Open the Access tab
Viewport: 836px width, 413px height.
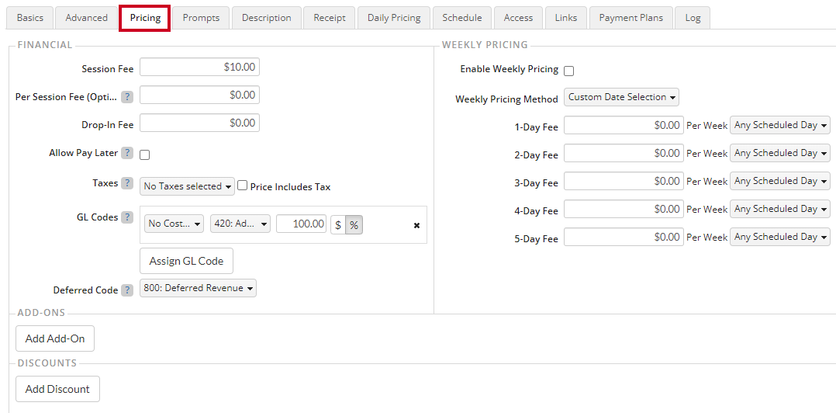518,18
